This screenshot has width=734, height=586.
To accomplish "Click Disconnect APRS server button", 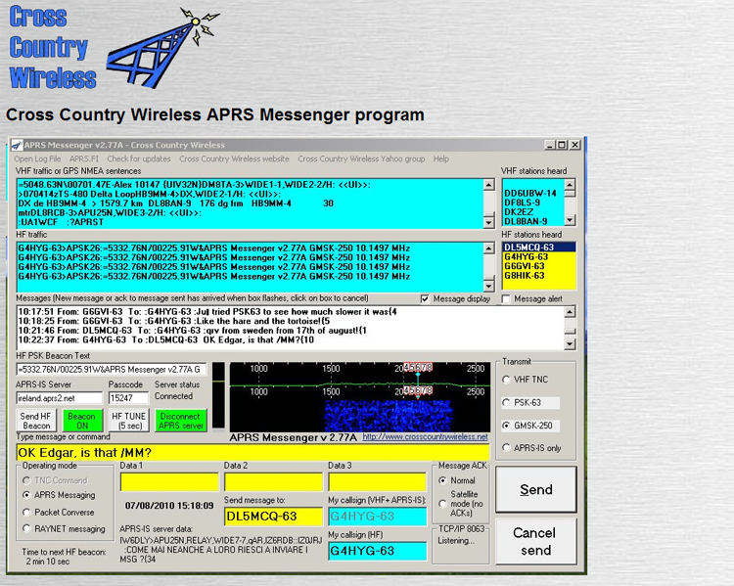I will coord(181,421).
